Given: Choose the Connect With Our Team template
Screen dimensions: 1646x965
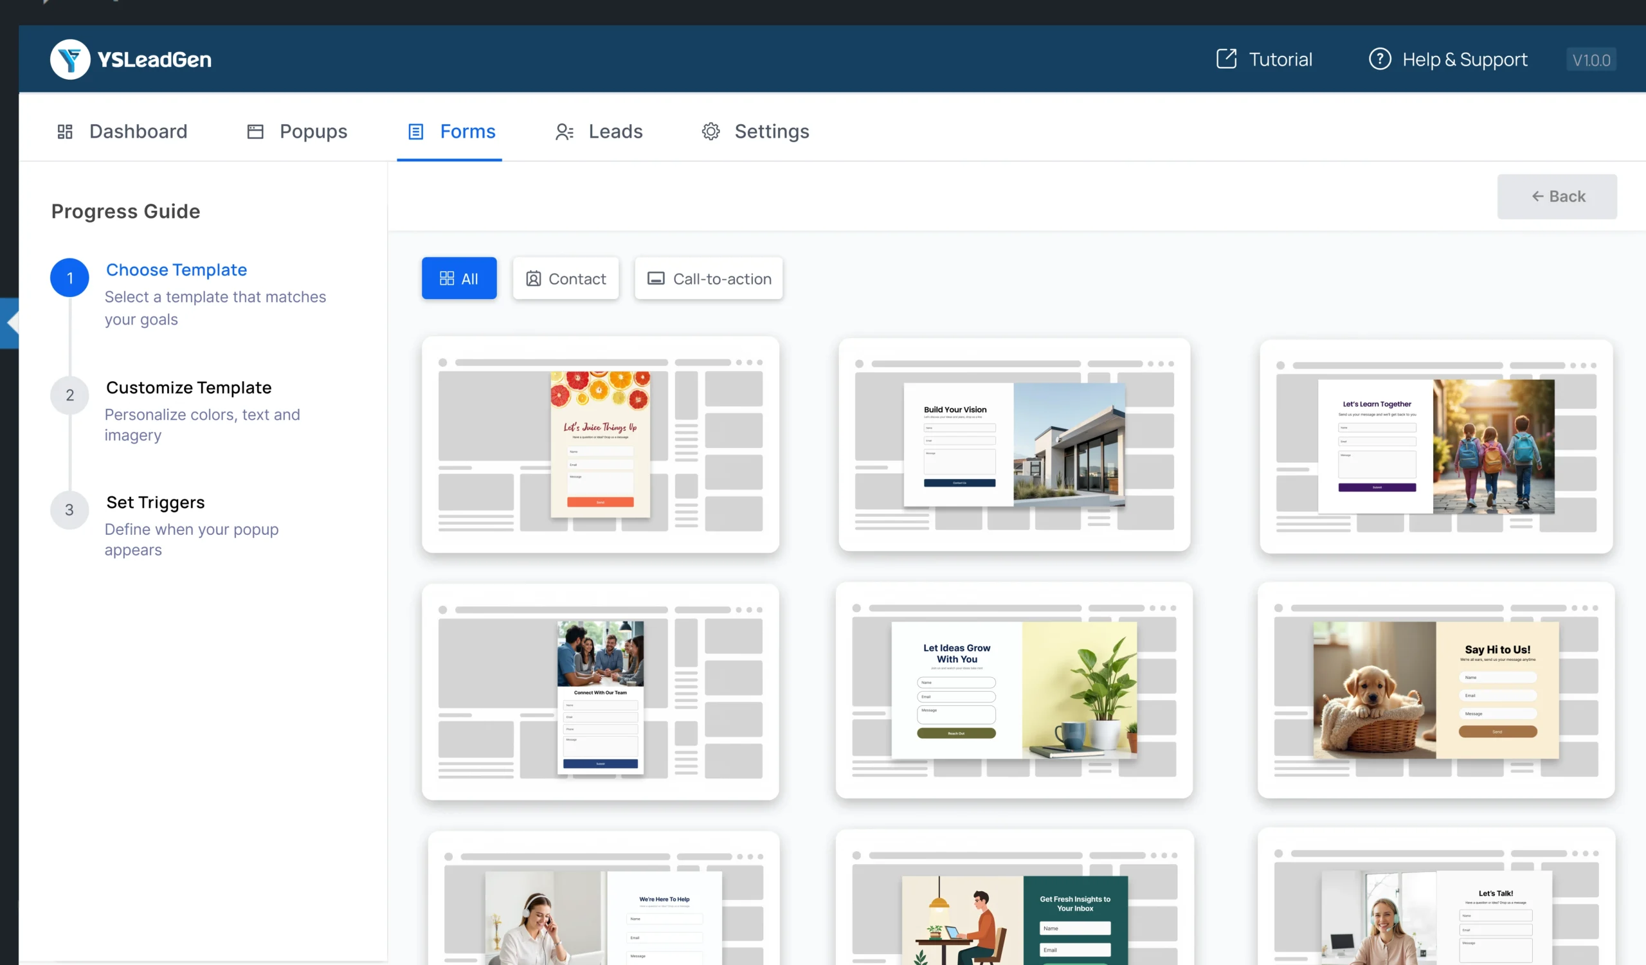Looking at the screenshot, I should pyautogui.click(x=601, y=692).
